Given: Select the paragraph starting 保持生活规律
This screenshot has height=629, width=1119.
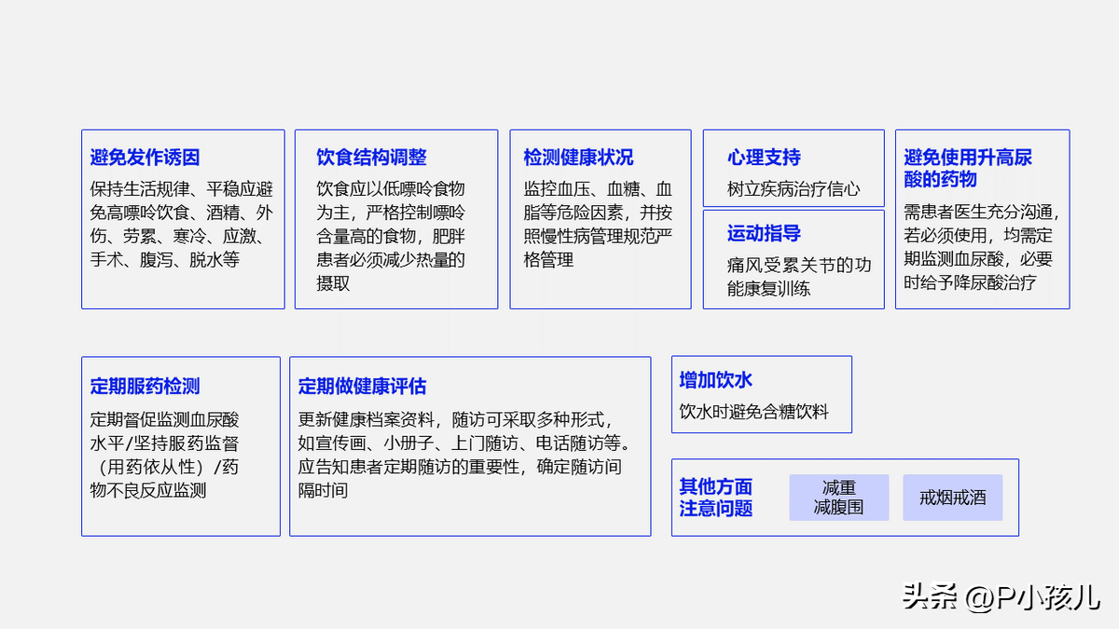Looking at the screenshot, I should tap(182, 224).
